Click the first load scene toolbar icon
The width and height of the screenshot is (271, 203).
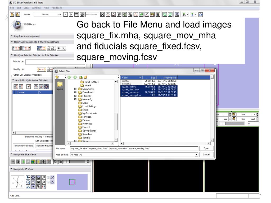12,15
